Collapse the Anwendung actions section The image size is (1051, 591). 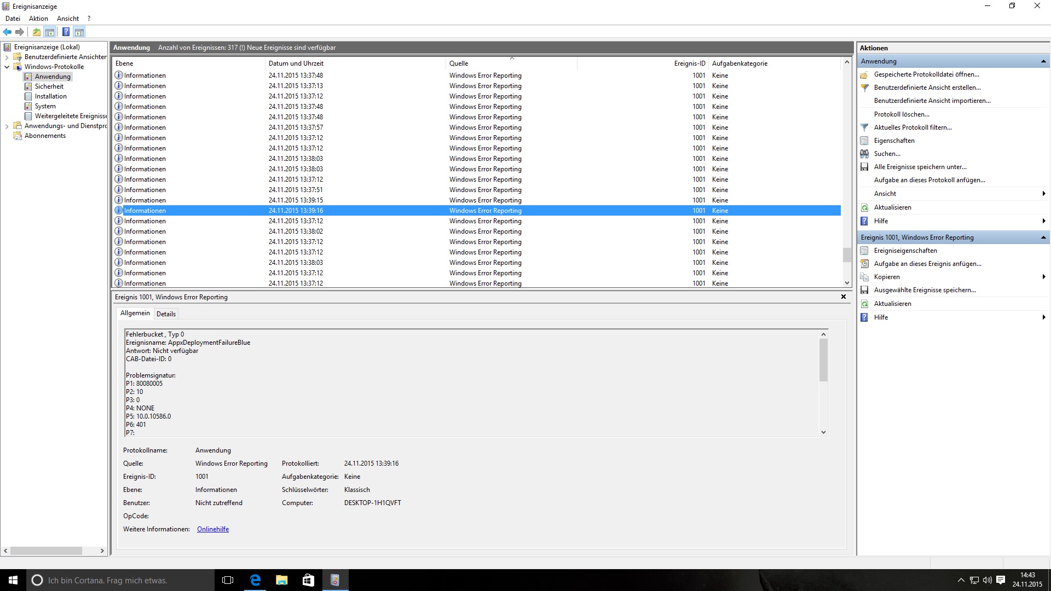[1043, 61]
